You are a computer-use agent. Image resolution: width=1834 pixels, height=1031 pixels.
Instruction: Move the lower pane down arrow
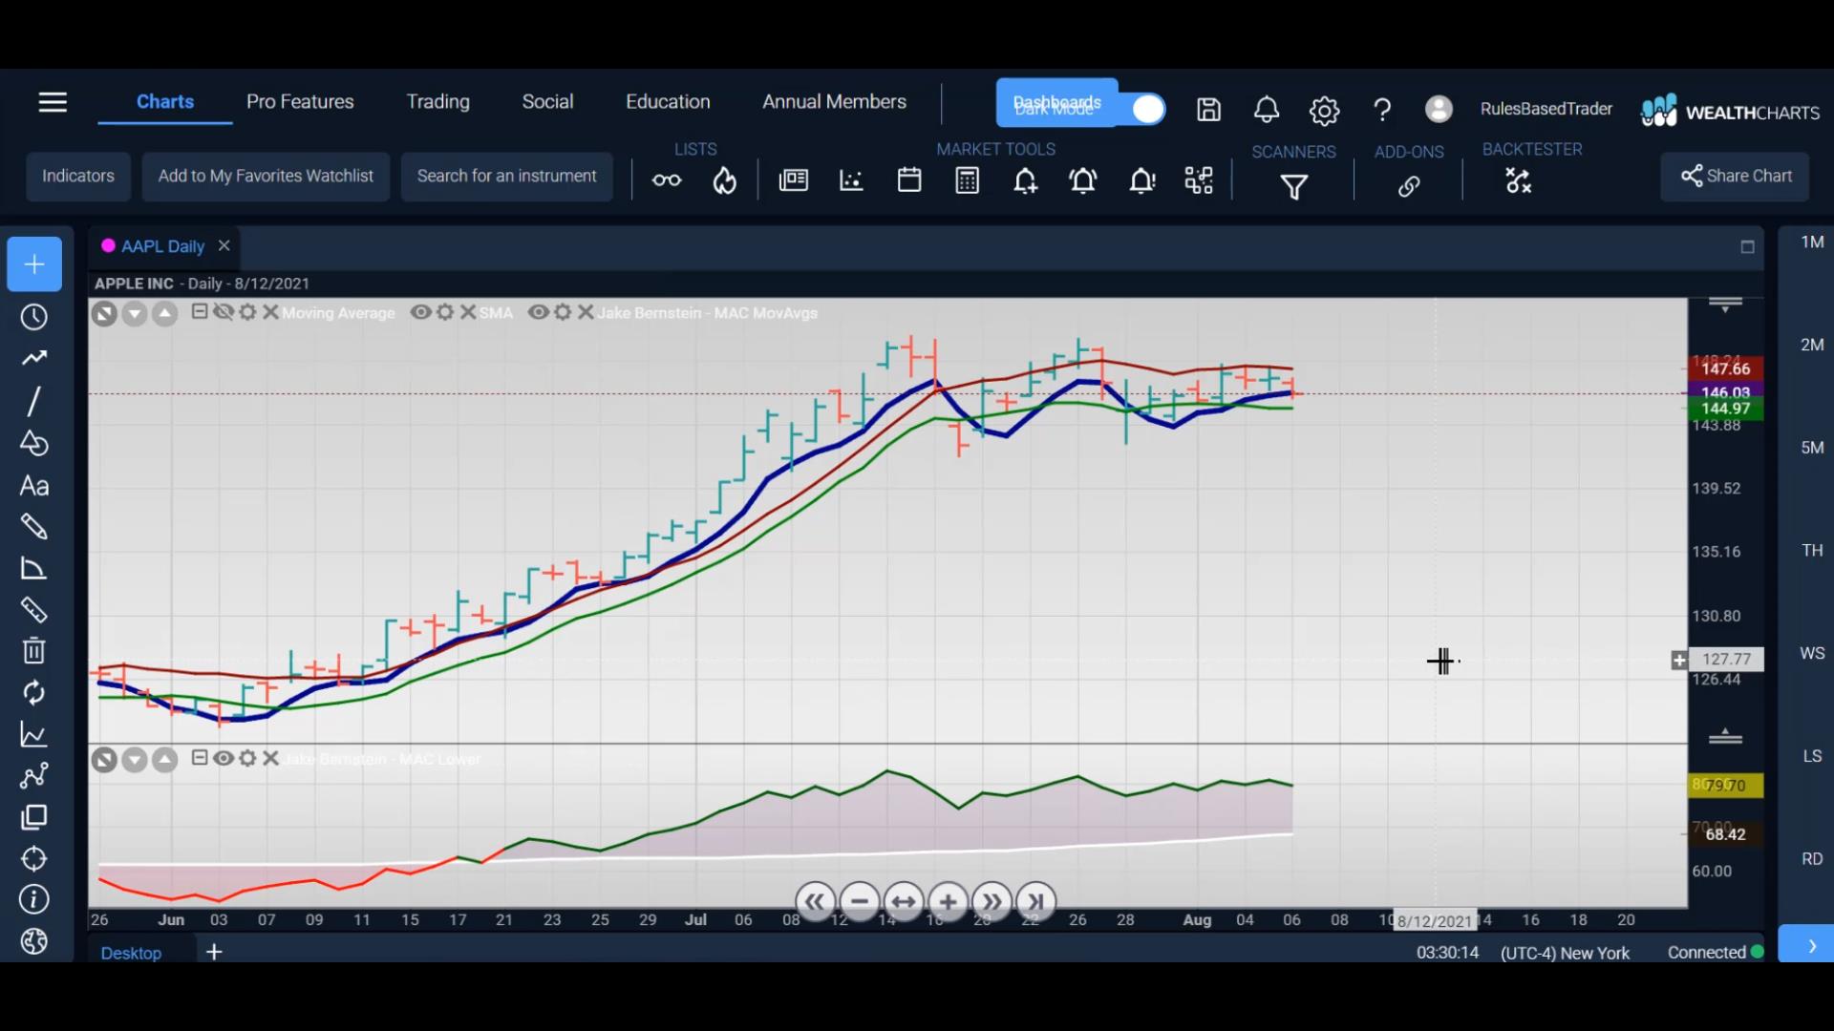(135, 760)
